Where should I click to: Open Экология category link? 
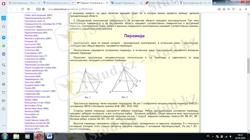[x=29, y=129]
